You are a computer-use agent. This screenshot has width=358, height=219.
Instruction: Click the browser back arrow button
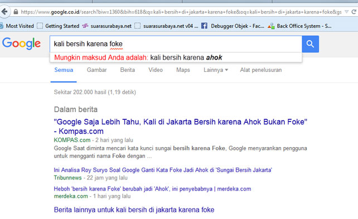(x=4, y=12)
